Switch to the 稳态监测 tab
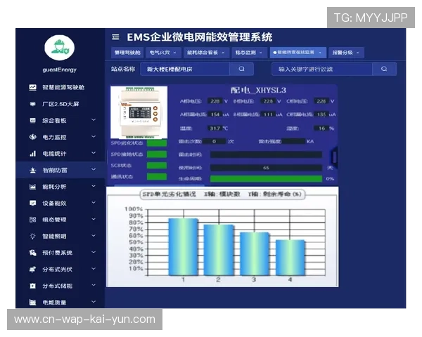Viewport: 422px width, 337px height. tap(249, 53)
